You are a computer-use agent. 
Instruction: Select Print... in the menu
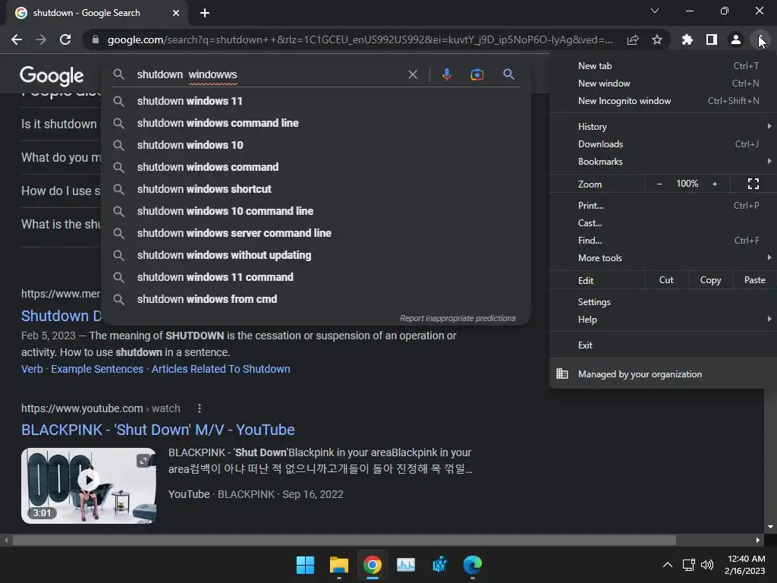663,205
